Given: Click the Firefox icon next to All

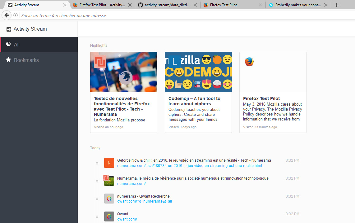Looking at the screenshot, I should click(x=8, y=44).
